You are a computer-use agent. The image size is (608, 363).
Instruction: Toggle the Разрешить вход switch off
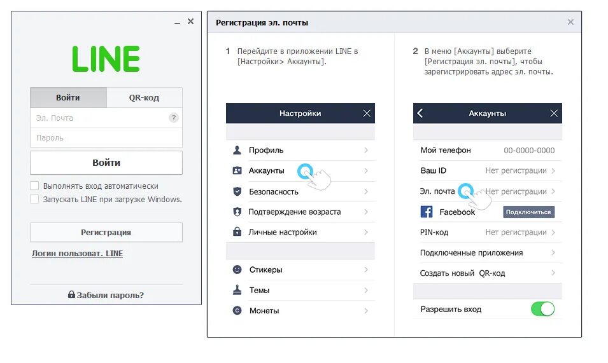pos(542,309)
